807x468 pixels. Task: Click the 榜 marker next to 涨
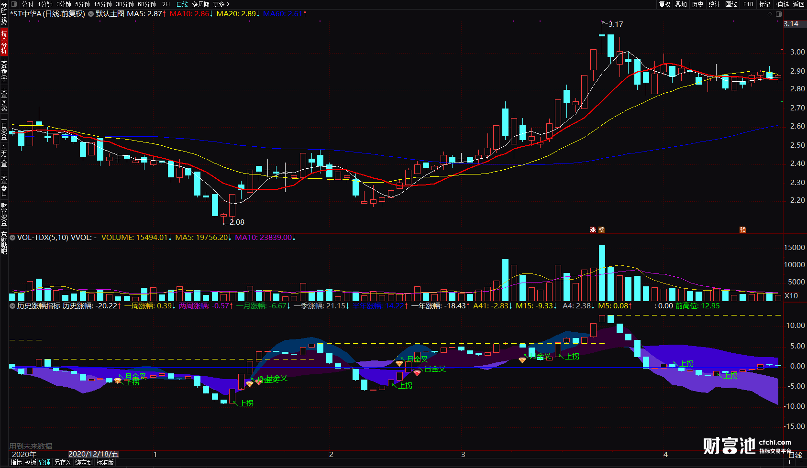coord(601,230)
